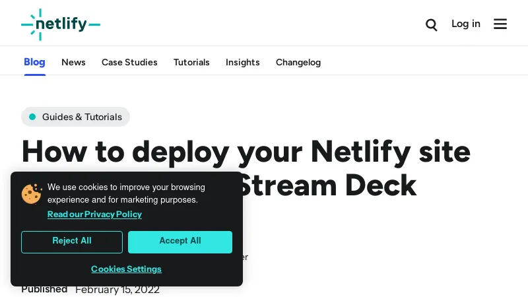The height and width of the screenshot is (297, 528).
Task: Click the published date February 15, 2022
Action: pos(117,290)
